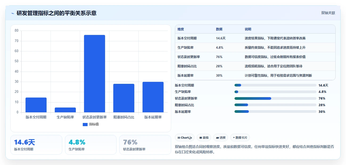This screenshot has width=346, height=165.
Task: Click the 阻塞时间占比 progress bar showing 28%
Action: [x=275, y=105]
